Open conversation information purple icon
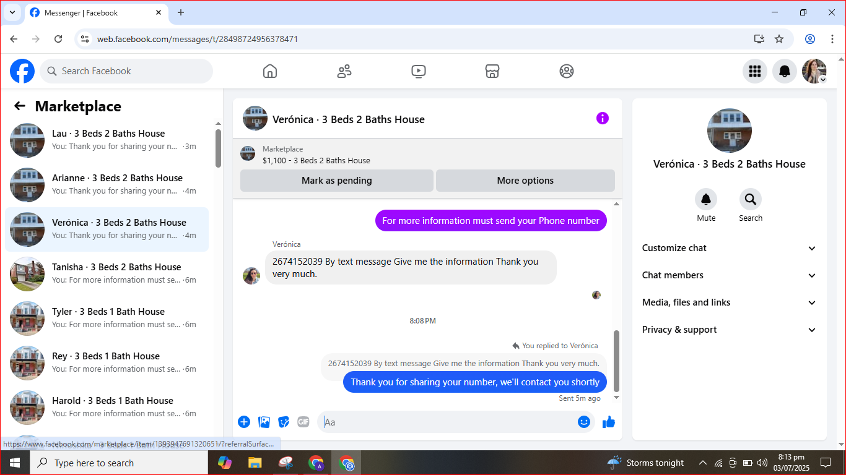 tap(603, 118)
